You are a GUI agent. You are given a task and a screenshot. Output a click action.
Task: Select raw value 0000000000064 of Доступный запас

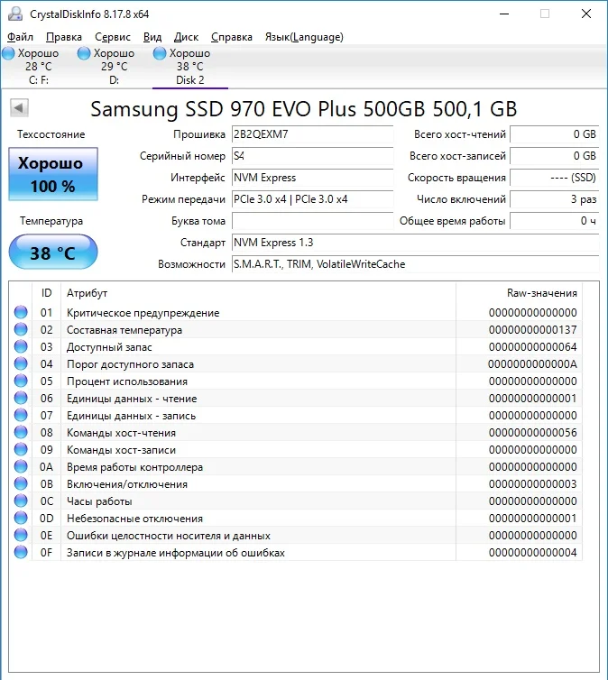(x=532, y=347)
